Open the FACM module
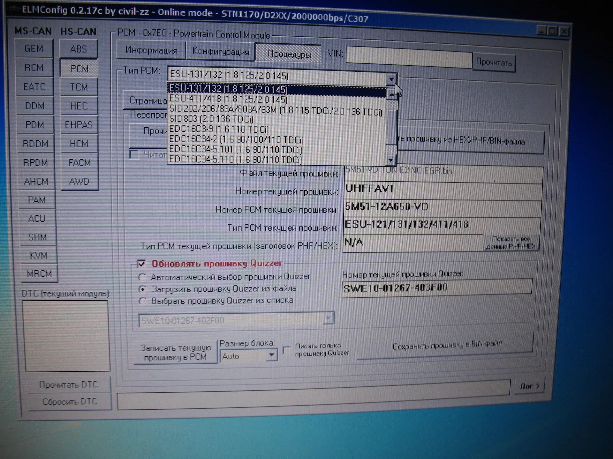The width and height of the screenshot is (613, 459). tap(79, 163)
